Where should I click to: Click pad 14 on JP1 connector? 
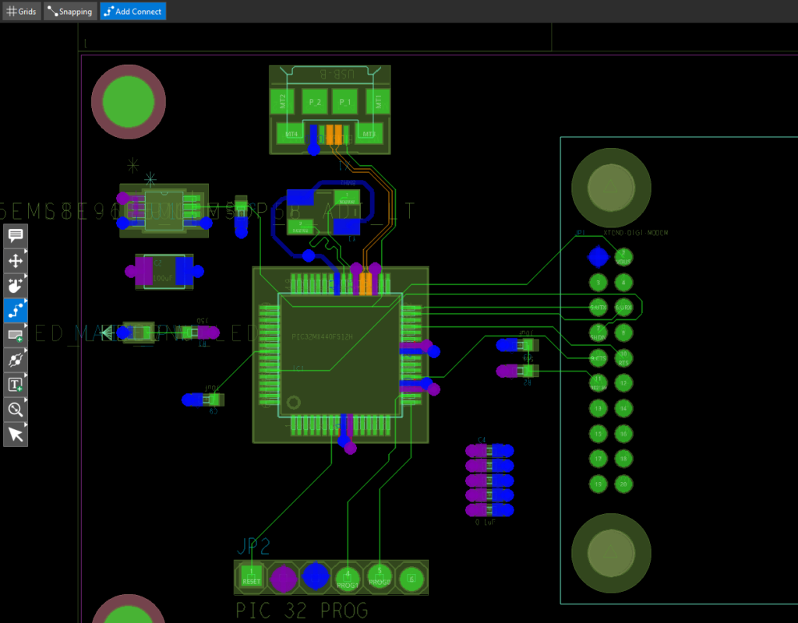click(x=623, y=408)
